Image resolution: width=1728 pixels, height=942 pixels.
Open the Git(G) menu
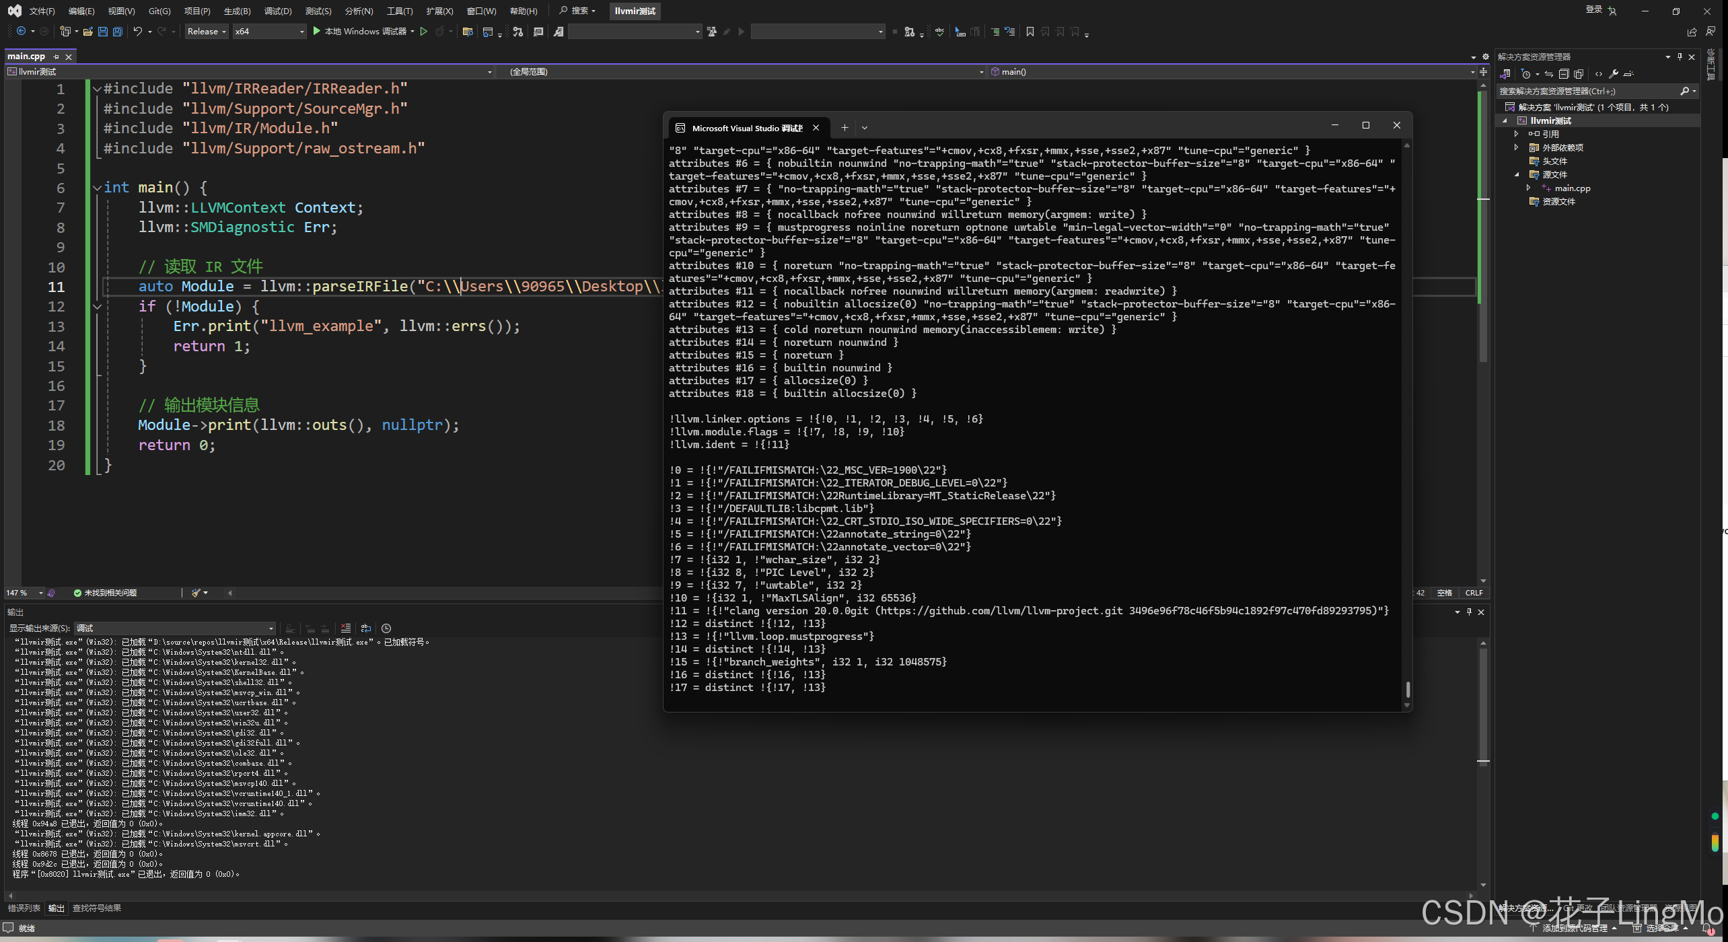[x=159, y=11]
